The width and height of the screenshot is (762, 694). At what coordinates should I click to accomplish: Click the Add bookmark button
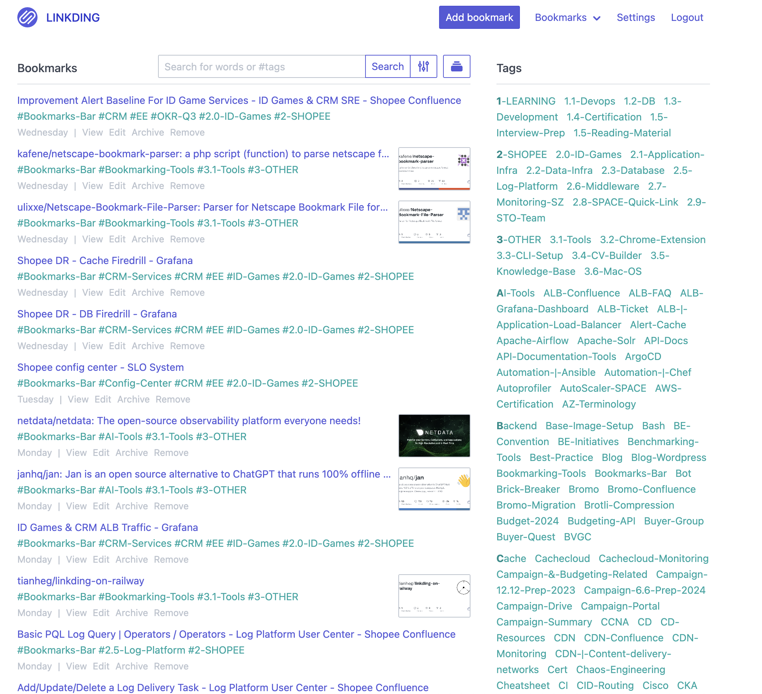coord(479,17)
